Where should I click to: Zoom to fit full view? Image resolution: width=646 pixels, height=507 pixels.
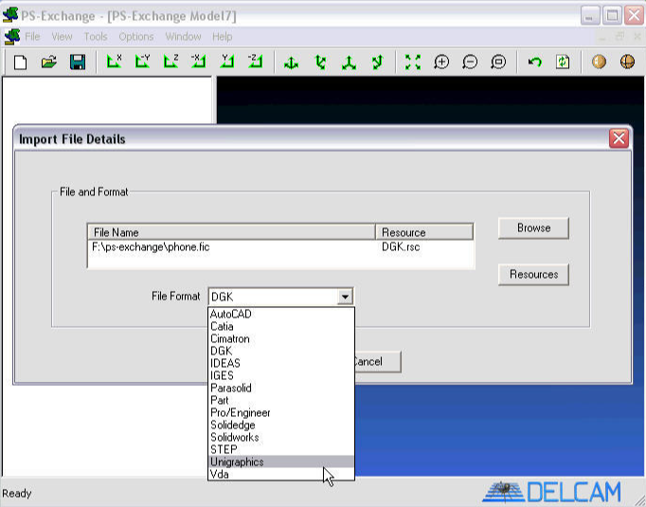click(413, 63)
